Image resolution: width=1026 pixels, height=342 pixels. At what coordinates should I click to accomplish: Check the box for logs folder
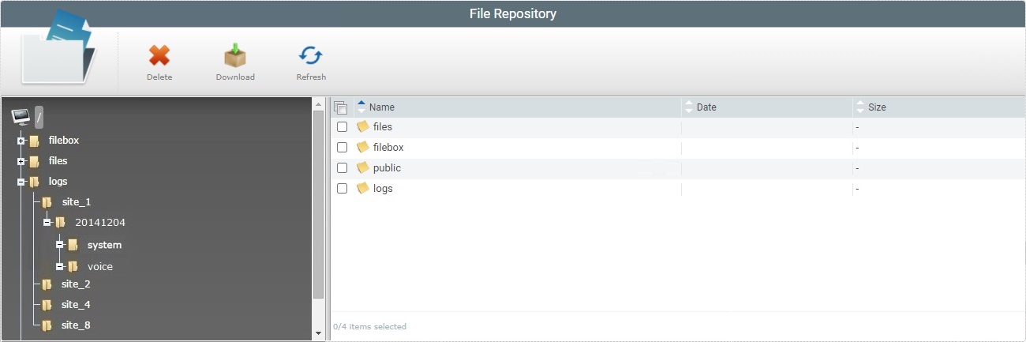(x=342, y=188)
